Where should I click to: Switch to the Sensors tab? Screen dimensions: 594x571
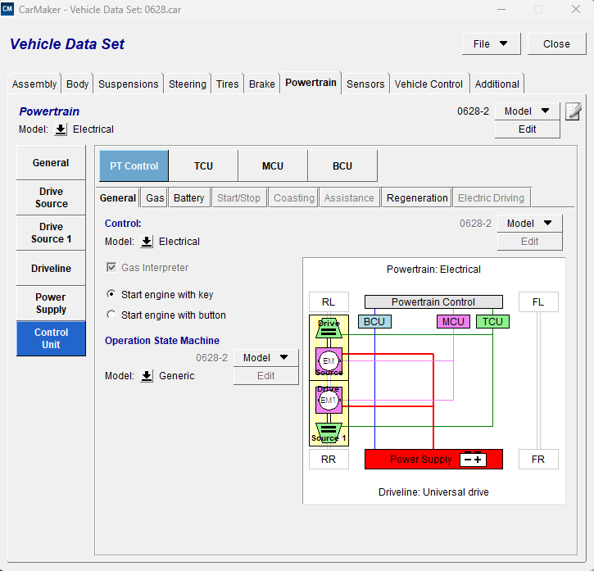(x=365, y=84)
